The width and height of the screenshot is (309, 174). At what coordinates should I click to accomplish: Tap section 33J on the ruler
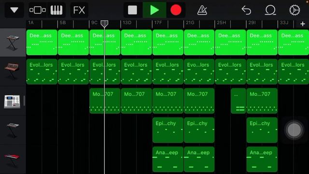[284, 23]
